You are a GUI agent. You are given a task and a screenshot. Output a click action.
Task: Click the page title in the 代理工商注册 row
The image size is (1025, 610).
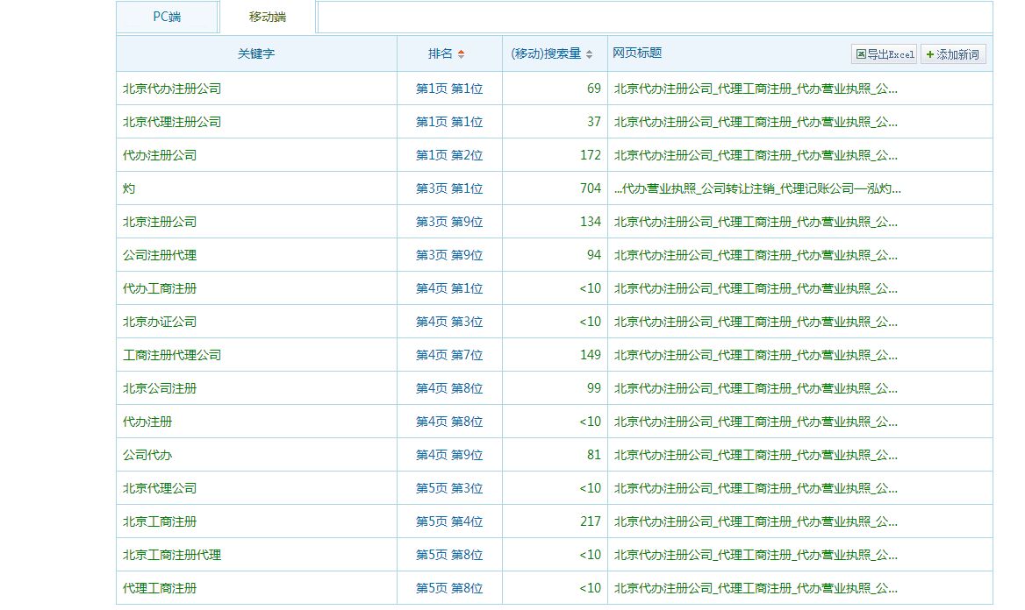(755, 588)
